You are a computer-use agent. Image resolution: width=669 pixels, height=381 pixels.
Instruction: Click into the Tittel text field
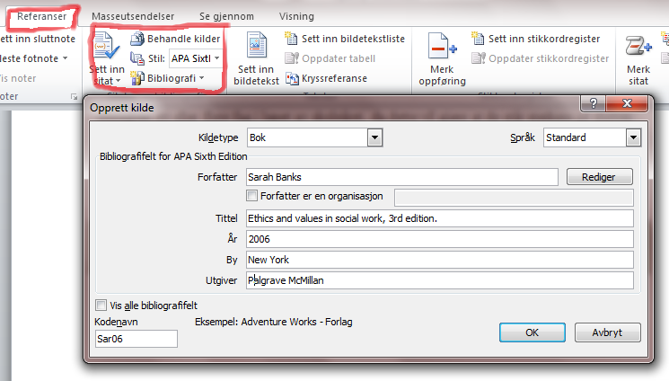click(x=440, y=218)
